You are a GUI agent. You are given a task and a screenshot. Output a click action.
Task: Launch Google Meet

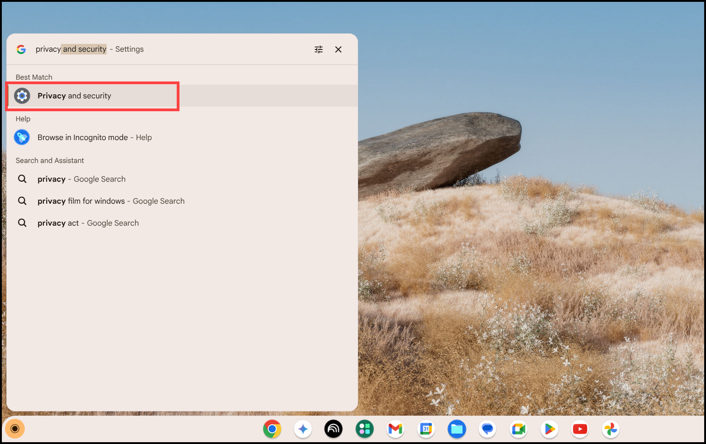(x=518, y=429)
